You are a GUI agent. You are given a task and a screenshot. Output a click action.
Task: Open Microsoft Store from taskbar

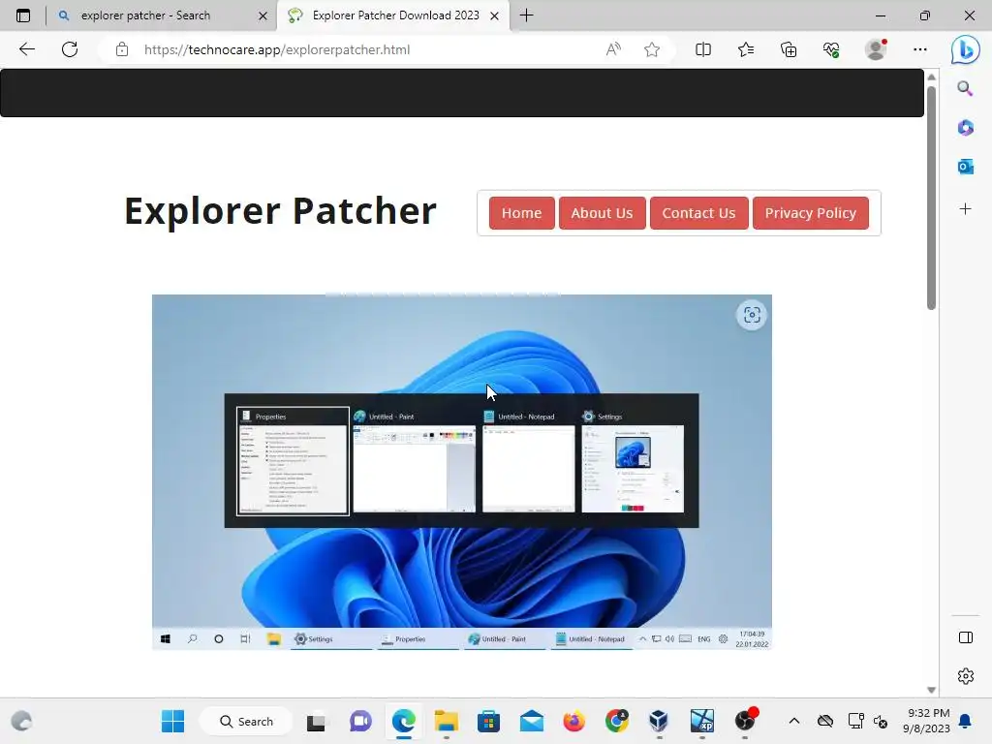488,721
